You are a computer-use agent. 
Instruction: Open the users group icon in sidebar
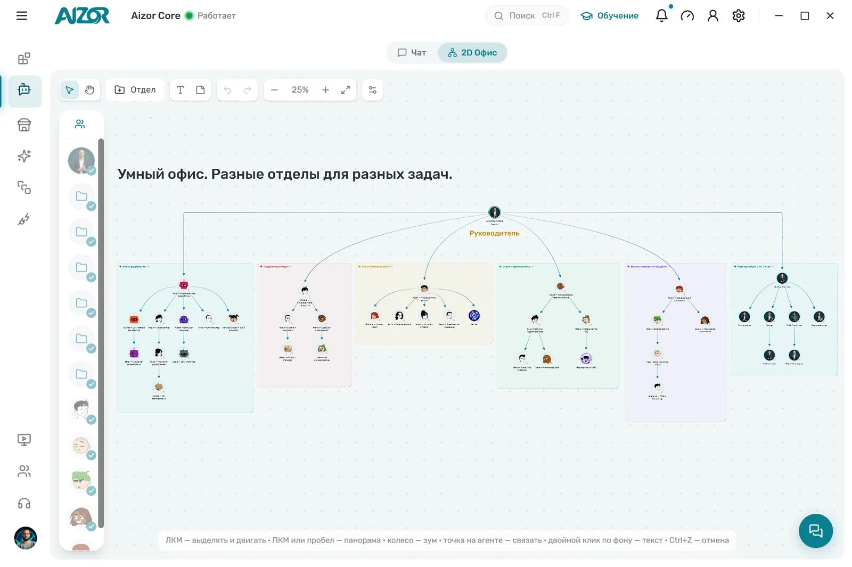click(24, 471)
